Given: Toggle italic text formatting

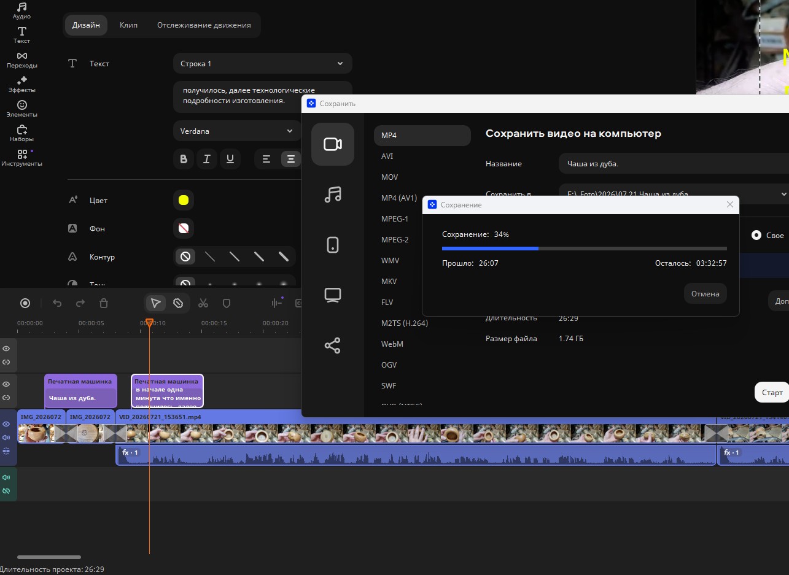Looking at the screenshot, I should [x=207, y=159].
